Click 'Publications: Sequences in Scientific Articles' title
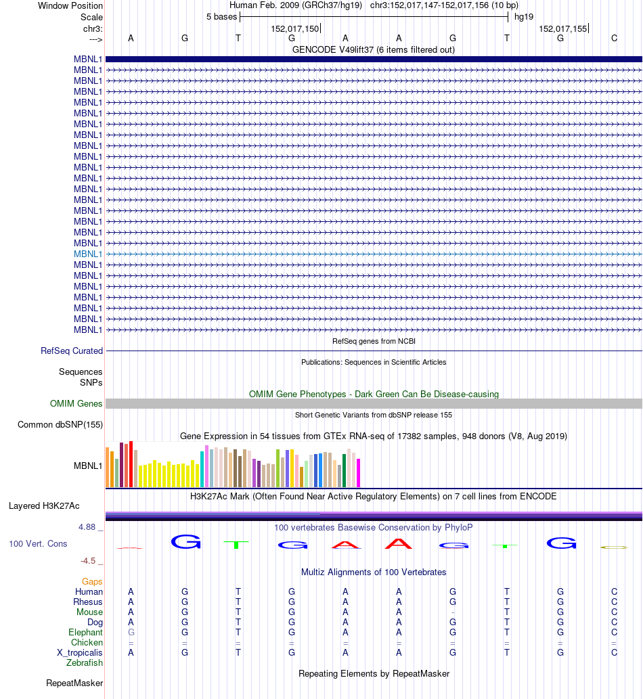643x699 pixels. [x=374, y=362]
